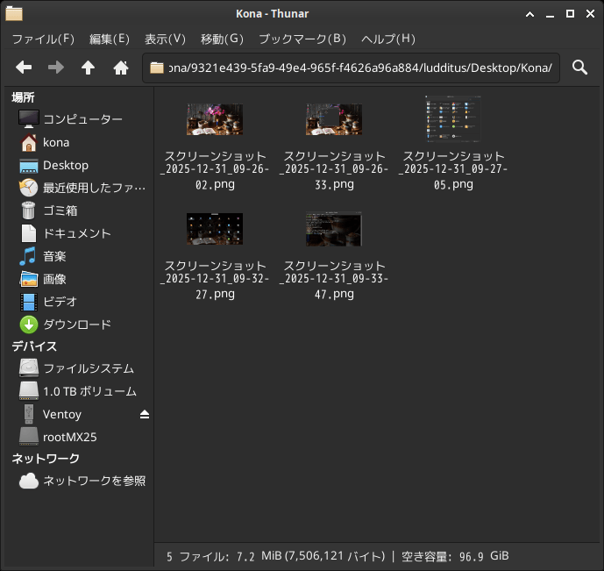The width and height of the screenshot is (604, 571).
Task: Select screenshot file 09-33-47.png
Action: [333, 230]
